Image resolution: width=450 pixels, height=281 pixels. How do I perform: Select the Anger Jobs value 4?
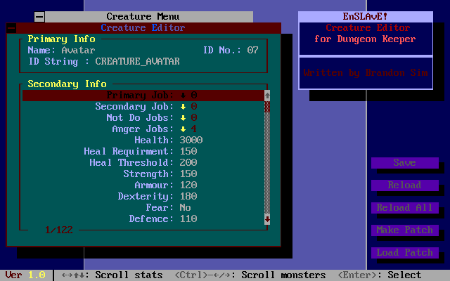(194, 129)
